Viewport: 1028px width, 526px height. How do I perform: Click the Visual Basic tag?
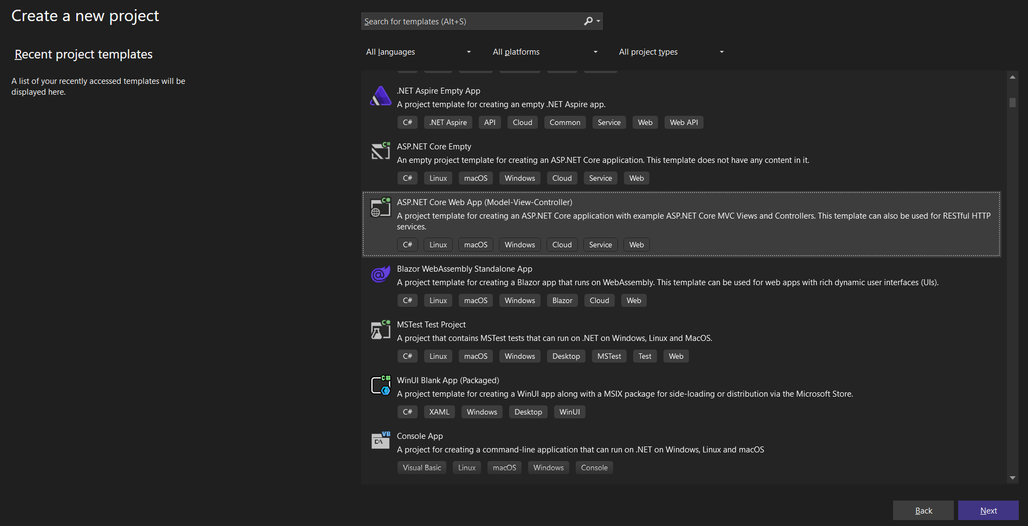pos(422,468)
